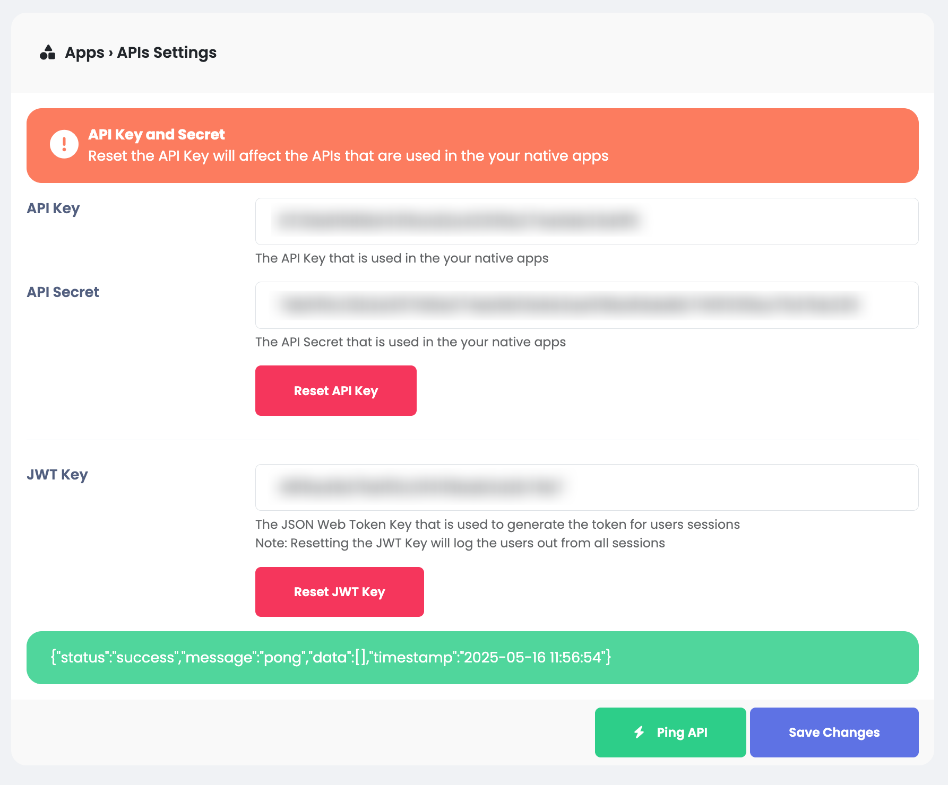Click the API Secret field label

click(x=63, y=292)
